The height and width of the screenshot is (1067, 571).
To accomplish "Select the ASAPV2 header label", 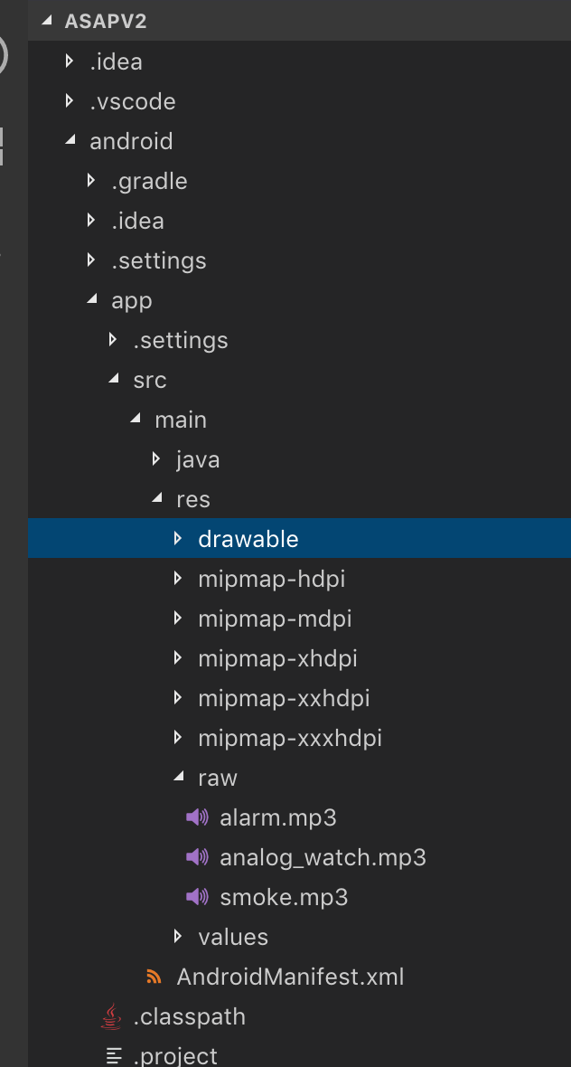I will pyautogui.click(x=106, y=22).
